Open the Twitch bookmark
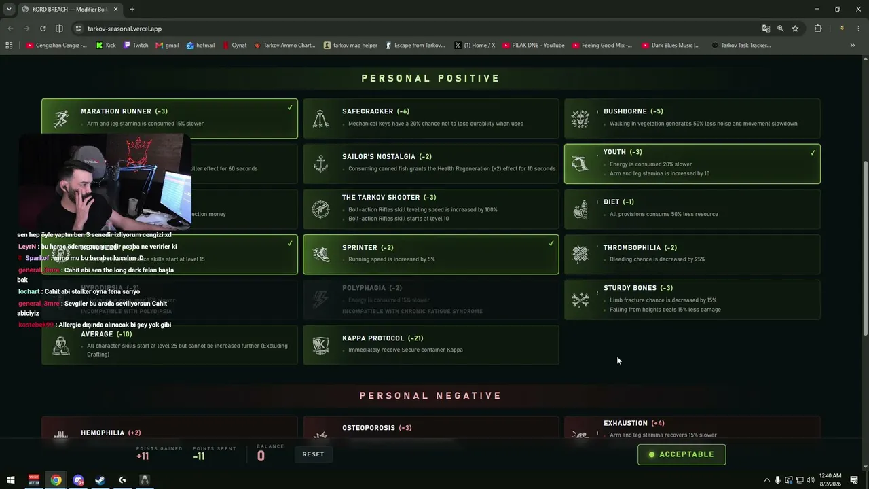 click(x=136, y=46)
